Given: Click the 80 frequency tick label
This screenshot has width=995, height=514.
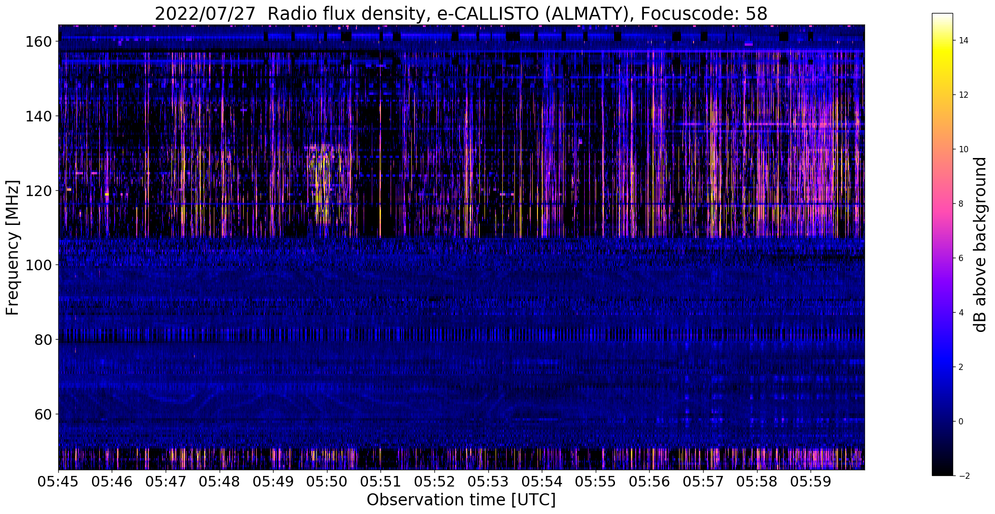Looking at the screenshot, I should click(43, 340).
